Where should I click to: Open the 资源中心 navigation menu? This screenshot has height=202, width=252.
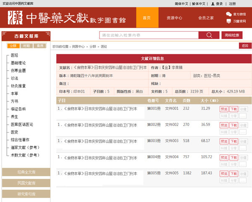click(174, 18)
